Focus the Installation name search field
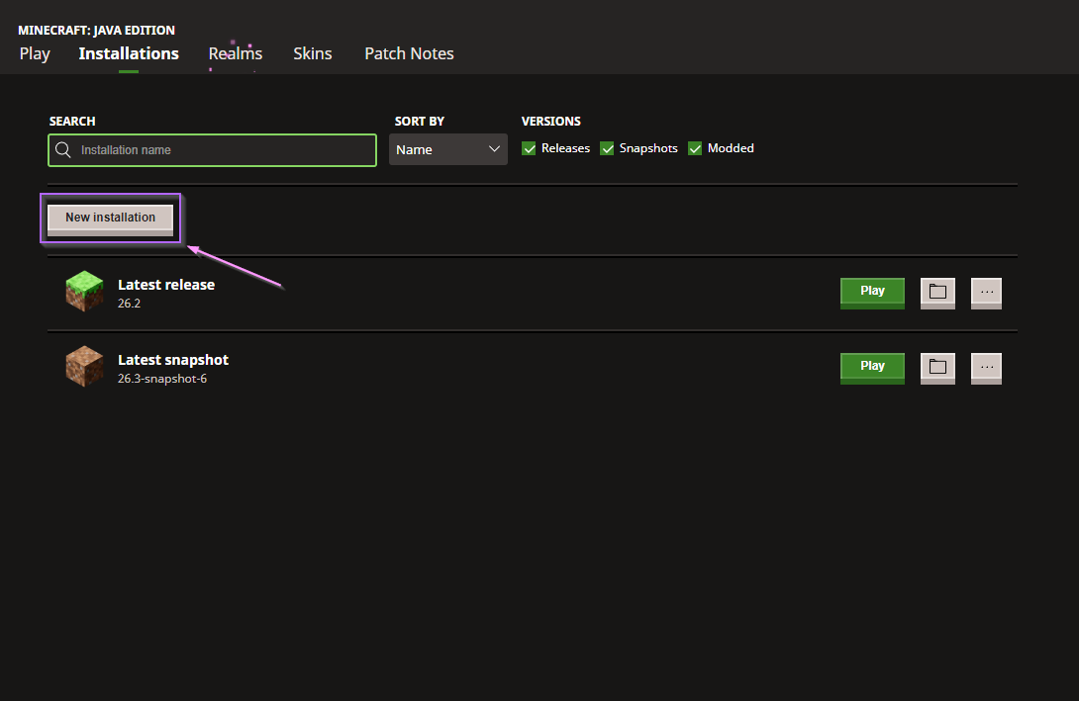 pos(212,150)
